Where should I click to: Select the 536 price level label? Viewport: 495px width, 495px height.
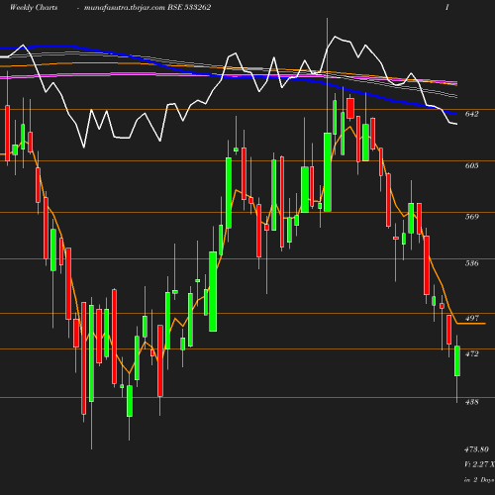(x=471, y=263)
